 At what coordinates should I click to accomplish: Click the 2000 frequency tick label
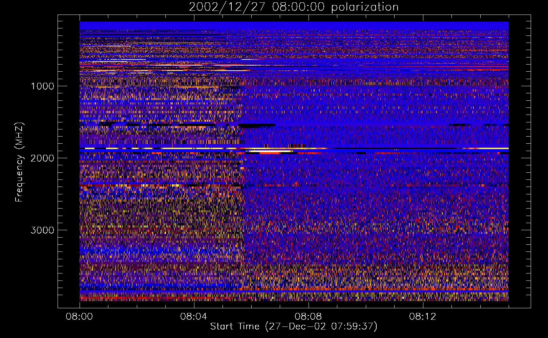(42, 158)
